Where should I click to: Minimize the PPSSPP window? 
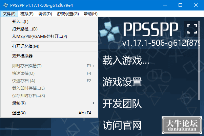[165, 5]
